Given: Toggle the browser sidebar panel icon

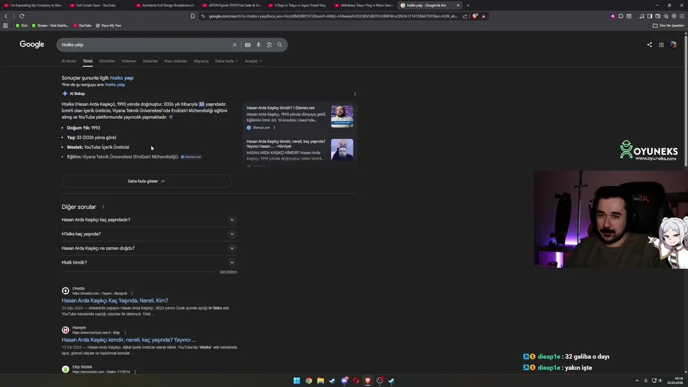Looking at the screenshot, I should [x=650, y=16].
